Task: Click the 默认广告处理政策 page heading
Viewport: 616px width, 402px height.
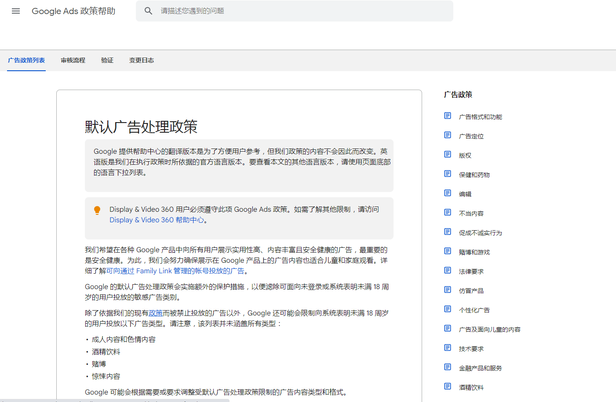Action: tap(141, 127)
